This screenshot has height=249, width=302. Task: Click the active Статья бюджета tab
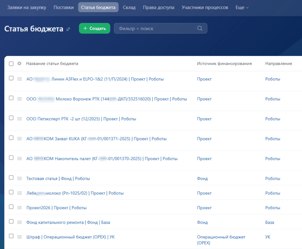pos(98,7)
